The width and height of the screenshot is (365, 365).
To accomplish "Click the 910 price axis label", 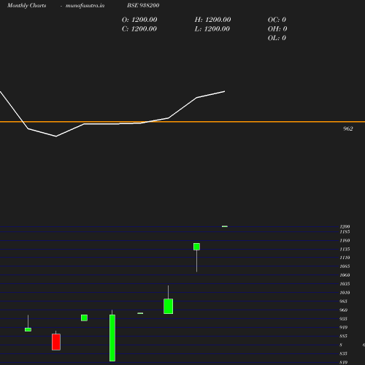I will (x=343, y=327).
